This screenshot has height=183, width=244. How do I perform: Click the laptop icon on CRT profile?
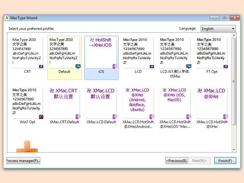point(41,66)
